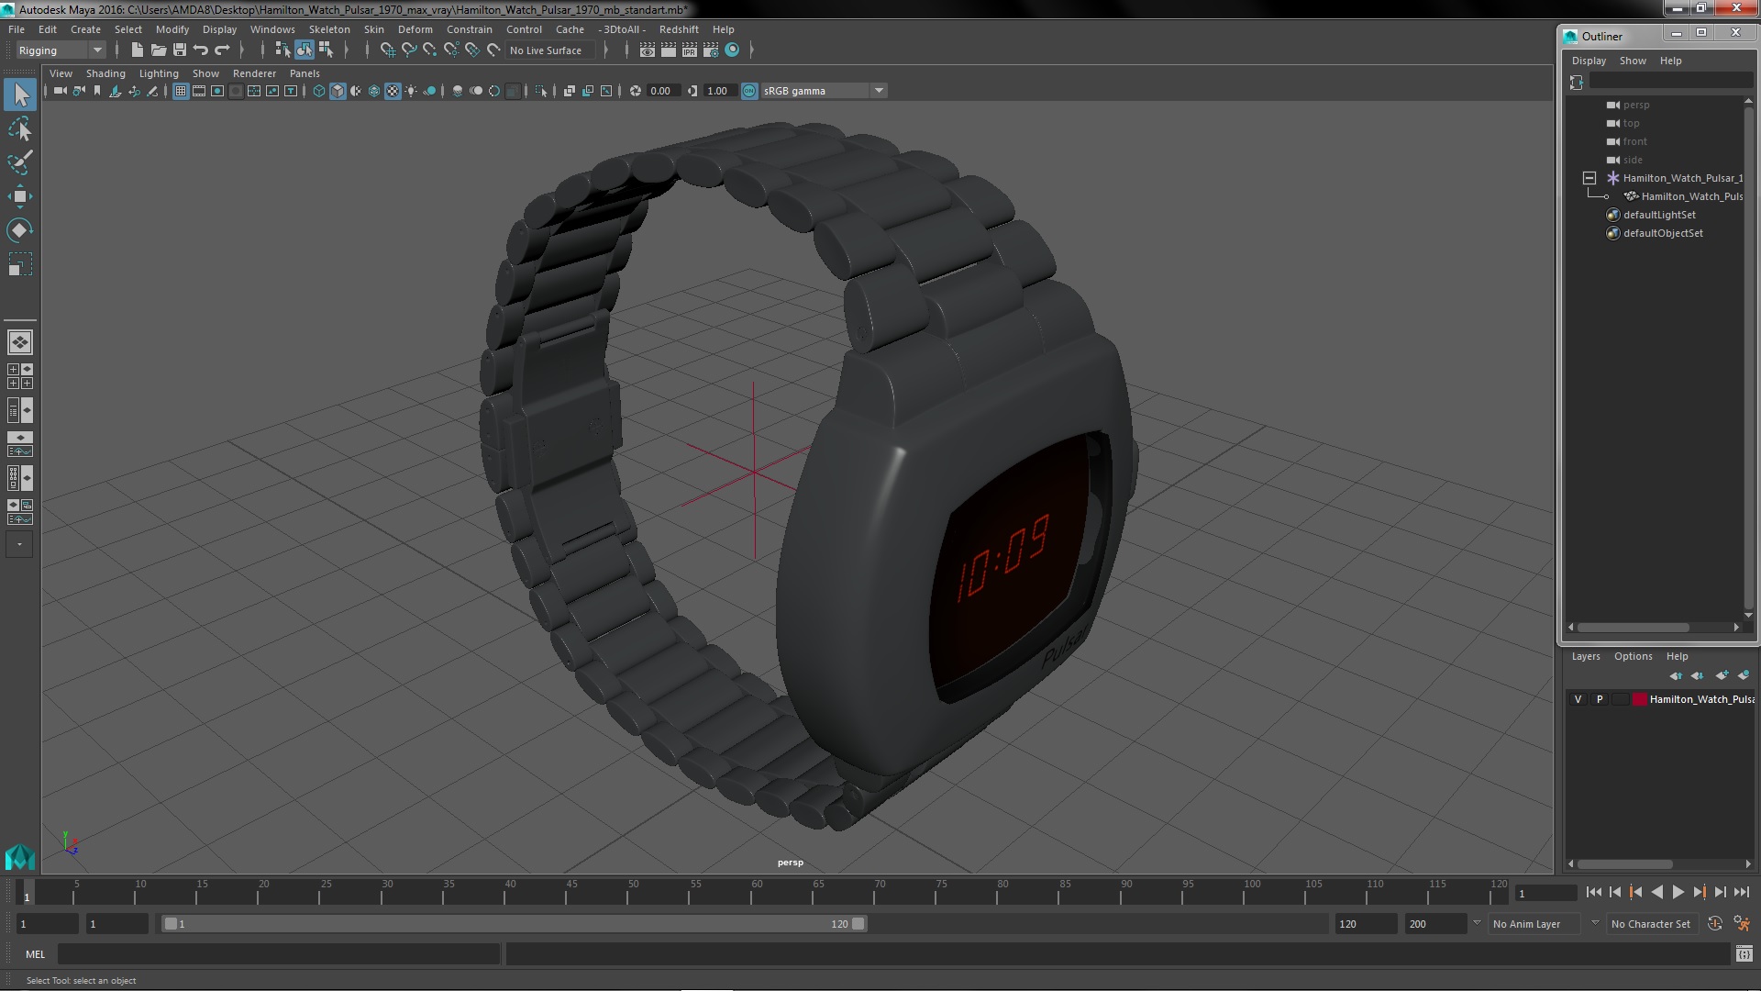Select defaultLightSet in the Outliner
Image resolution: width=1761 pixels, height=991 pixels.
tap(1658, 215)
